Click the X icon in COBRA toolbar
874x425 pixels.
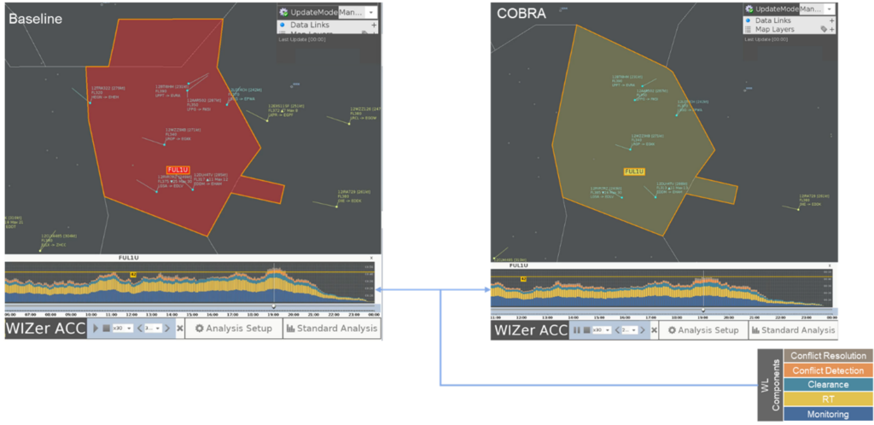tap(655, 329)
